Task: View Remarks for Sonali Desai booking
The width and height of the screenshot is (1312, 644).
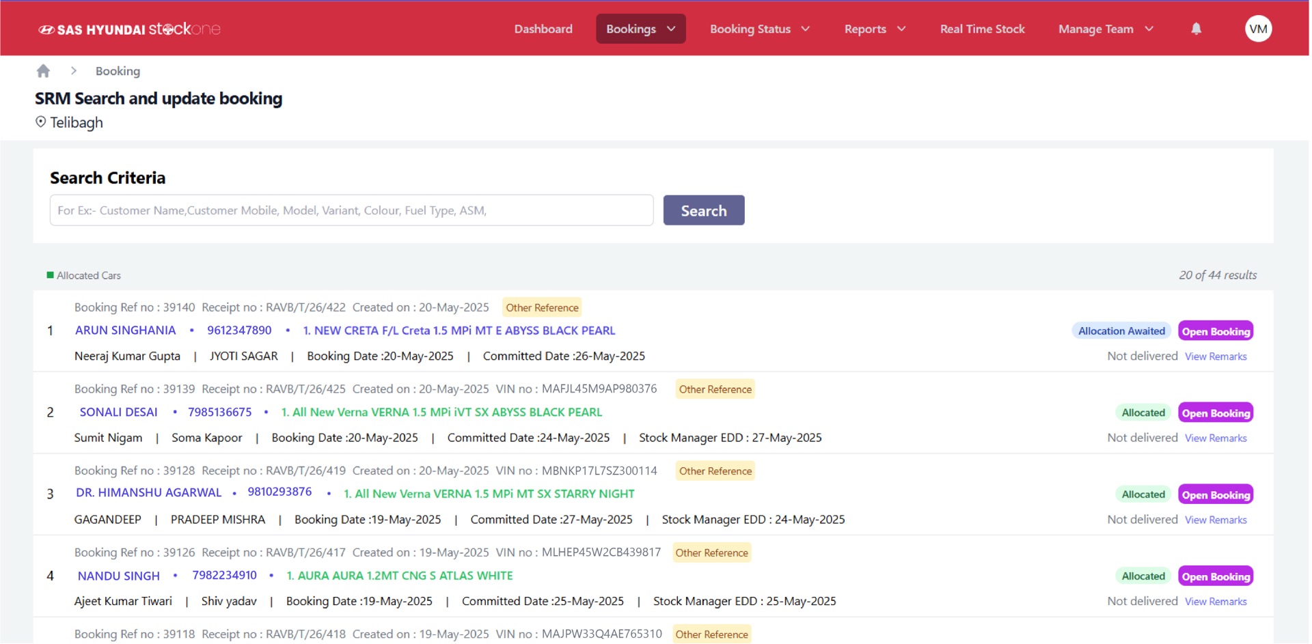Action: [x=1216, y=438]
